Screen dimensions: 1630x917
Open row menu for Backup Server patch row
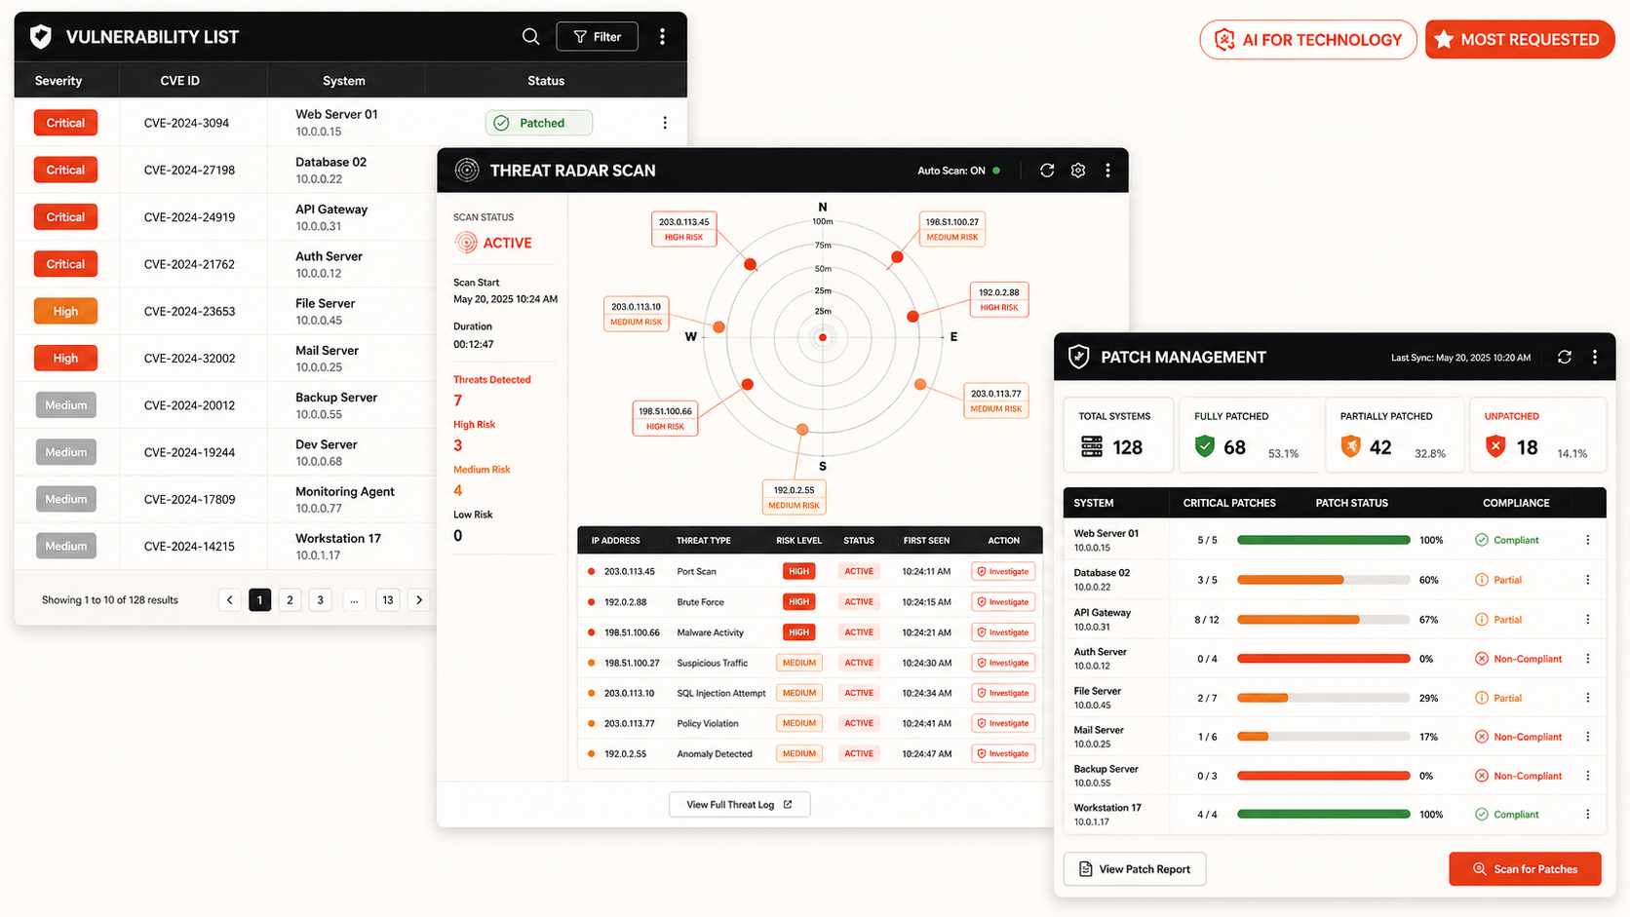pos(1587,776)
